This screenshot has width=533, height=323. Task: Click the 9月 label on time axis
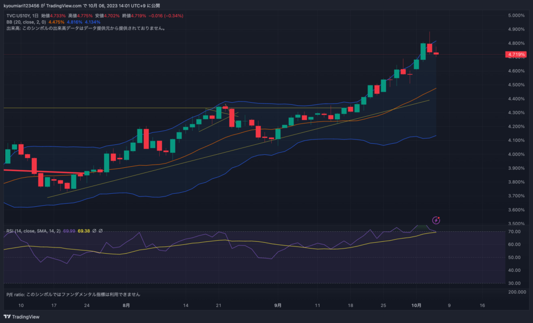pos(278,305)
